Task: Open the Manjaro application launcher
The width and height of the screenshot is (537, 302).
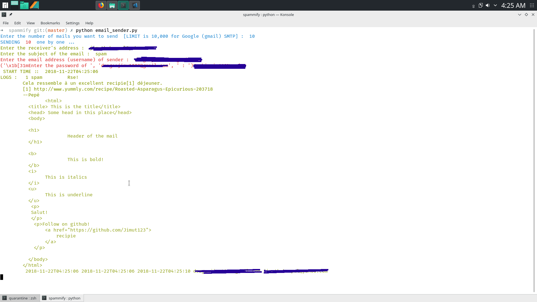Action: (x=5, y=5)
